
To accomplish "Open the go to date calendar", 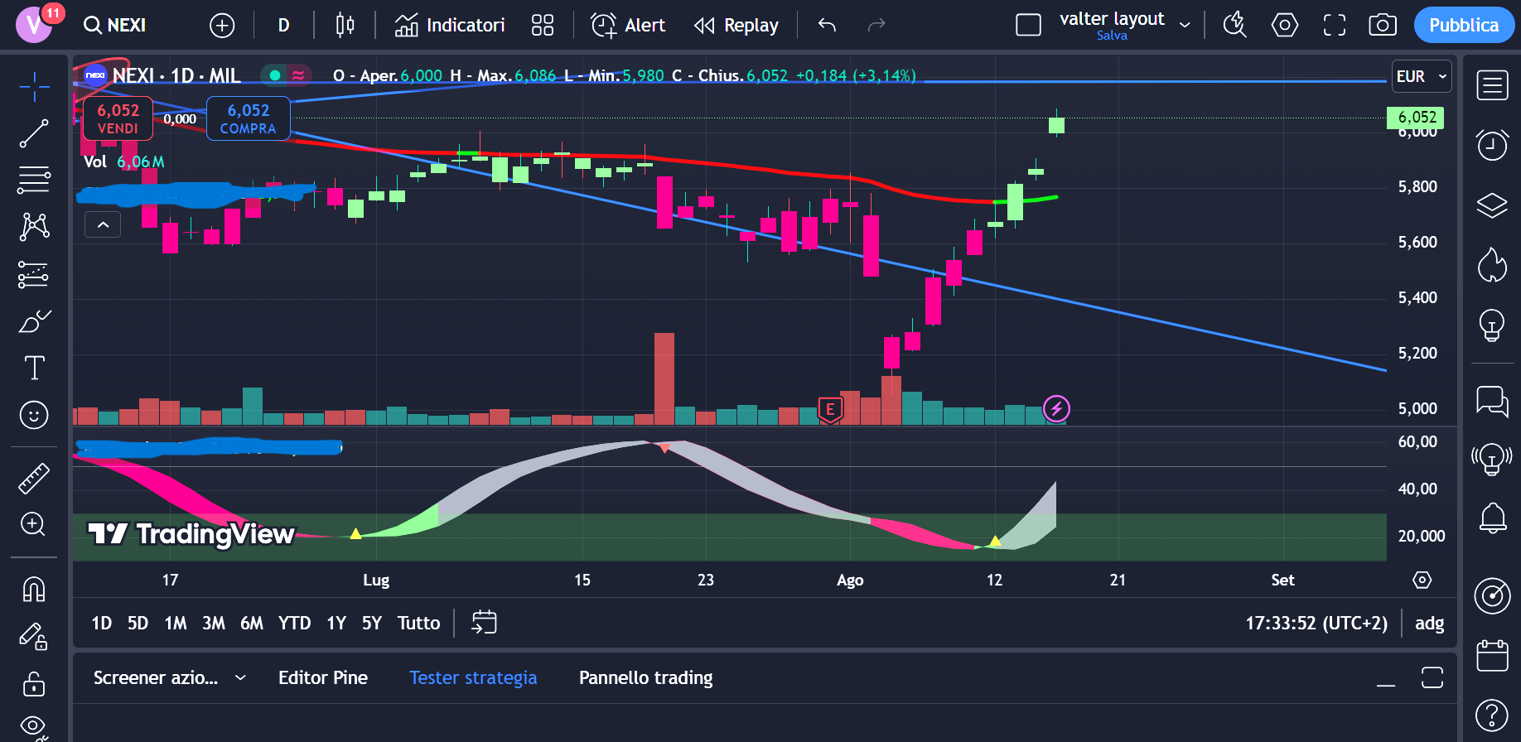I will [x=484, y=622].
